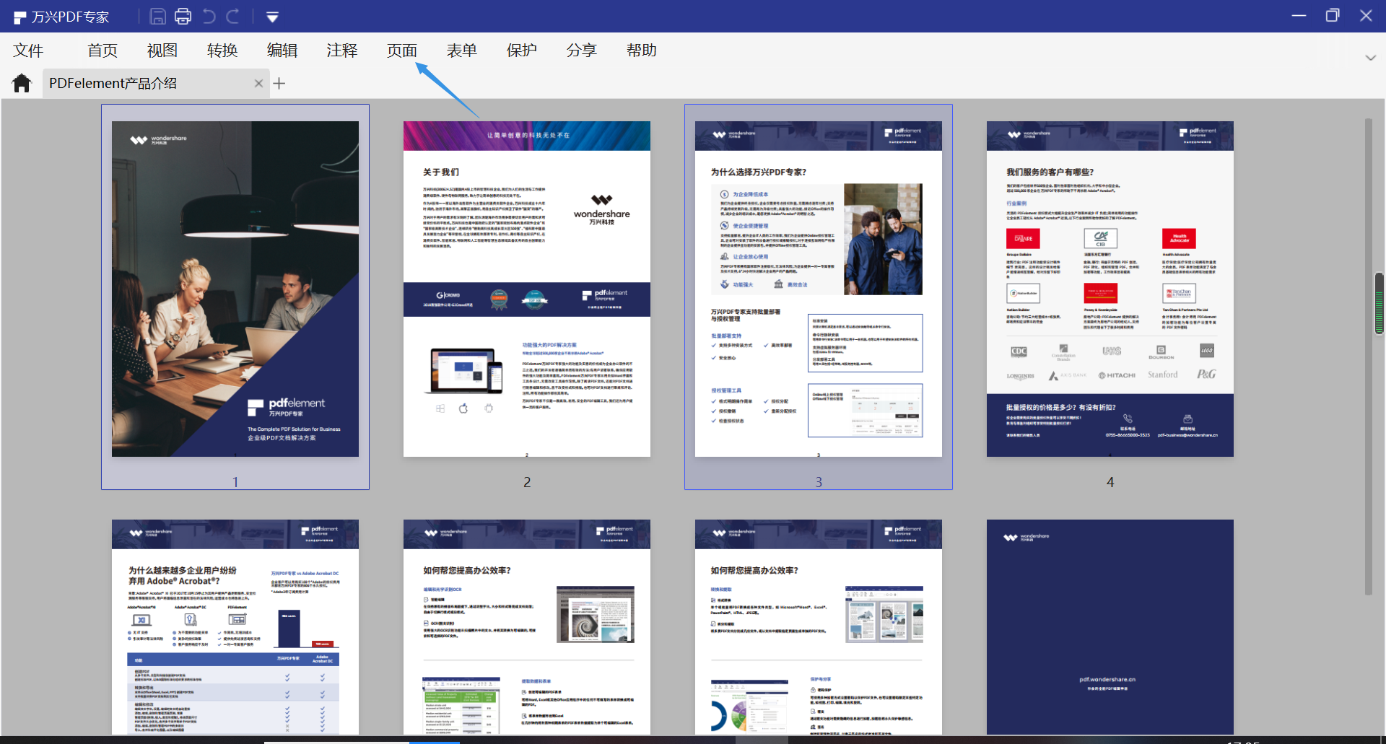Open the 页面 menu
This screenshot has height=744, width=1386.
point(401,50)
